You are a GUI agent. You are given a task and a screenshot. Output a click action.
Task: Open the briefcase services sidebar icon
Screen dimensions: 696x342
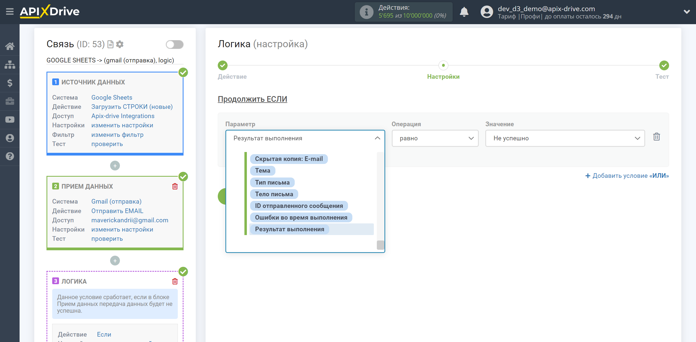click(10, 101)
